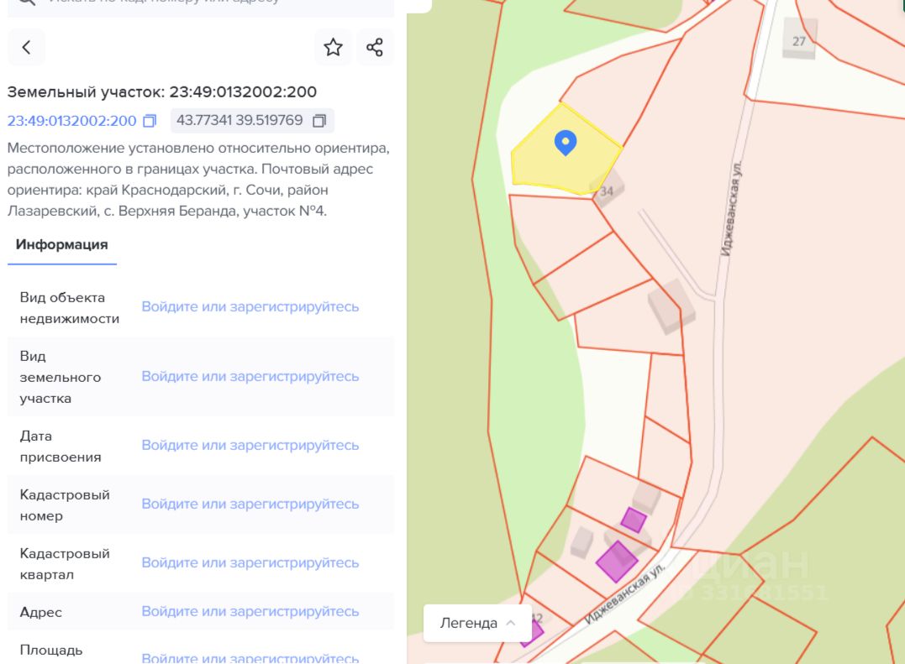905x664 pixels.
Task: Go back with the left arrow button
Action: point(26,47)
